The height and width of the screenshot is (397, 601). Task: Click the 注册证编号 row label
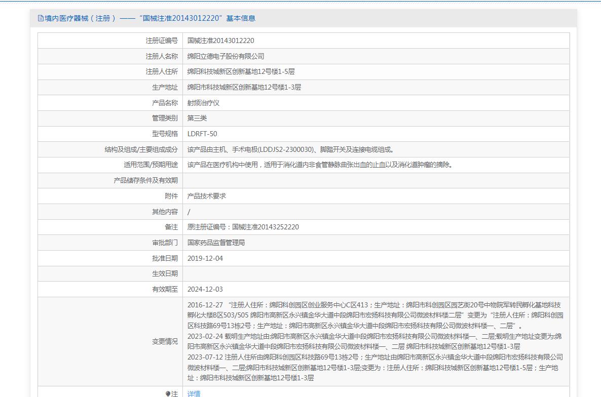pyautogui.click(x=161, y=41)
